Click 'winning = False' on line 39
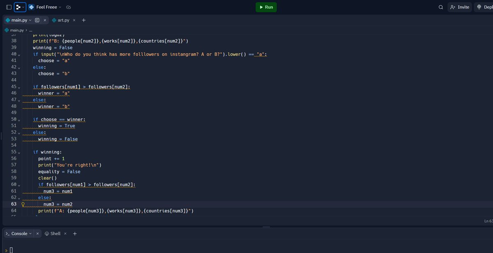 point(53,47)
